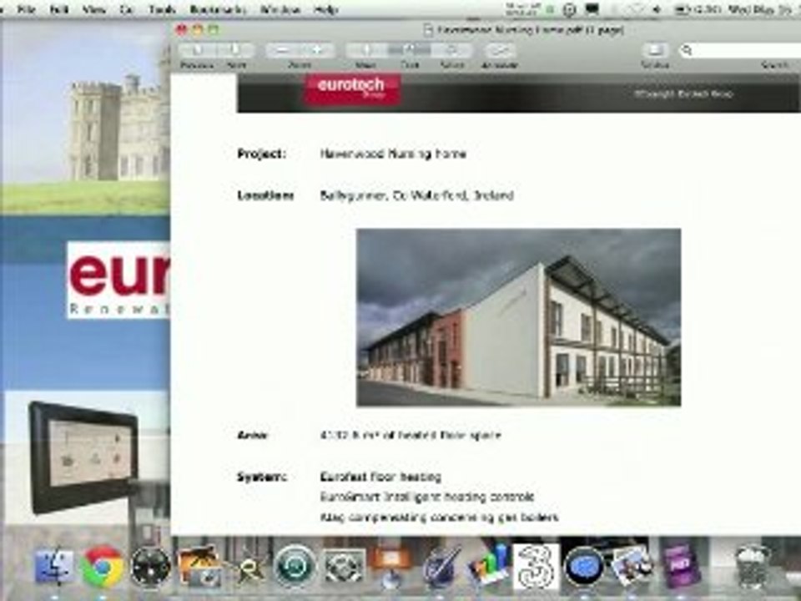Image resolution: width=801 pixels, height=601 pixels.
Task: Click the 'Ballygunner, Co Waterford, Ireland' location text
Action: click(417, 195)
